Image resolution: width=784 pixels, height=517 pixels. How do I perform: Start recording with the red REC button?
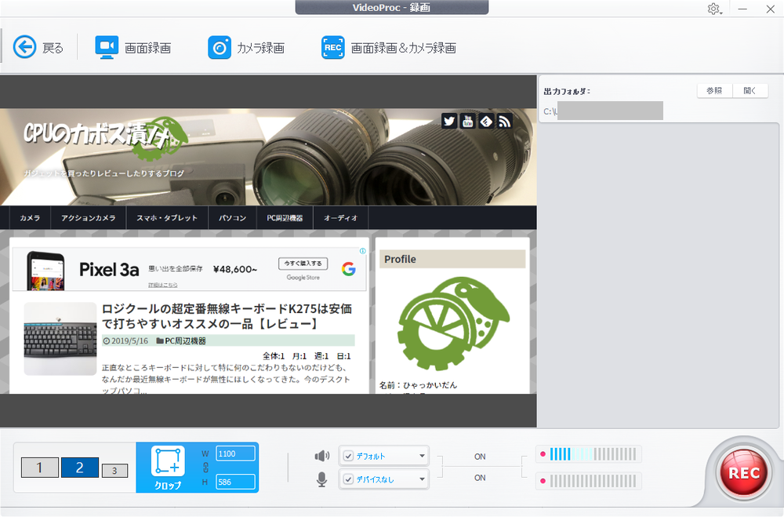point(743,472)
